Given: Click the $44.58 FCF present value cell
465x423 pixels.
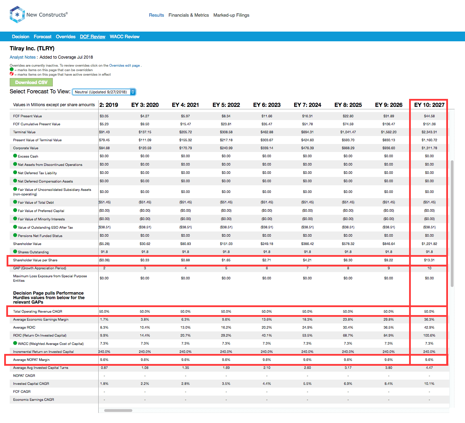Looking at the screenshot, I should [x=429, y=116].
